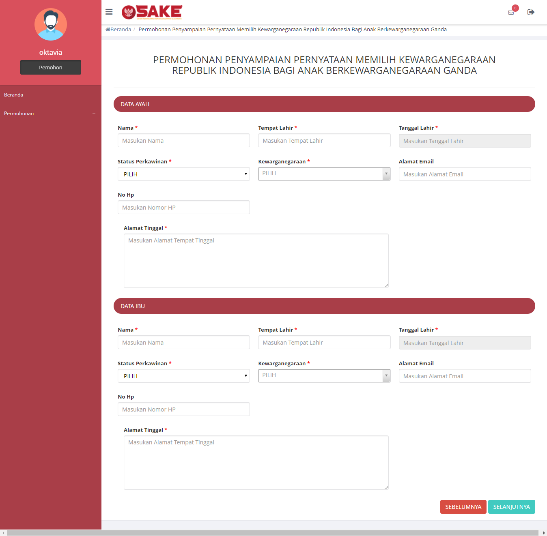Click mother's Alamat Email field

(x=465, y=376)
